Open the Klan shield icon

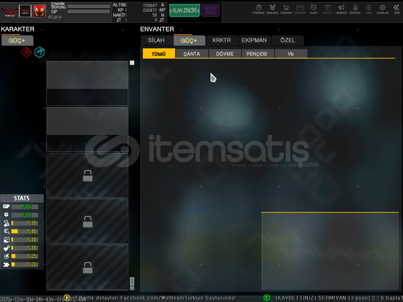point(314,9)
